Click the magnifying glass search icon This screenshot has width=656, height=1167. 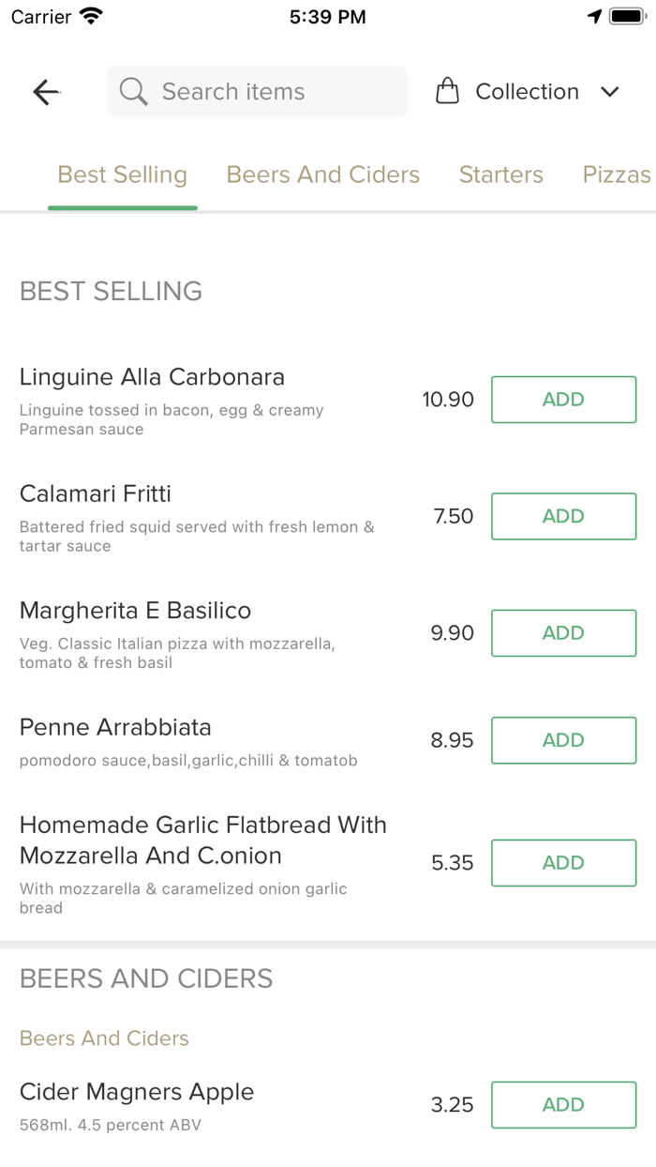pos(133,92)
